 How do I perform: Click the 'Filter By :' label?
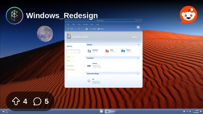70,46
